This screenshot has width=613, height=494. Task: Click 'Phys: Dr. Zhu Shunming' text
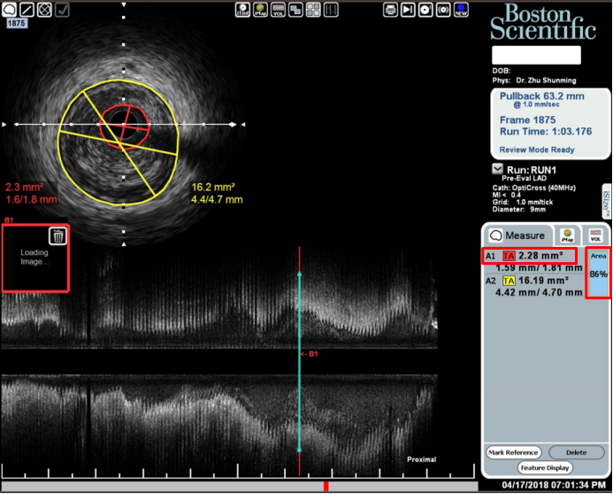pos(534,81)
